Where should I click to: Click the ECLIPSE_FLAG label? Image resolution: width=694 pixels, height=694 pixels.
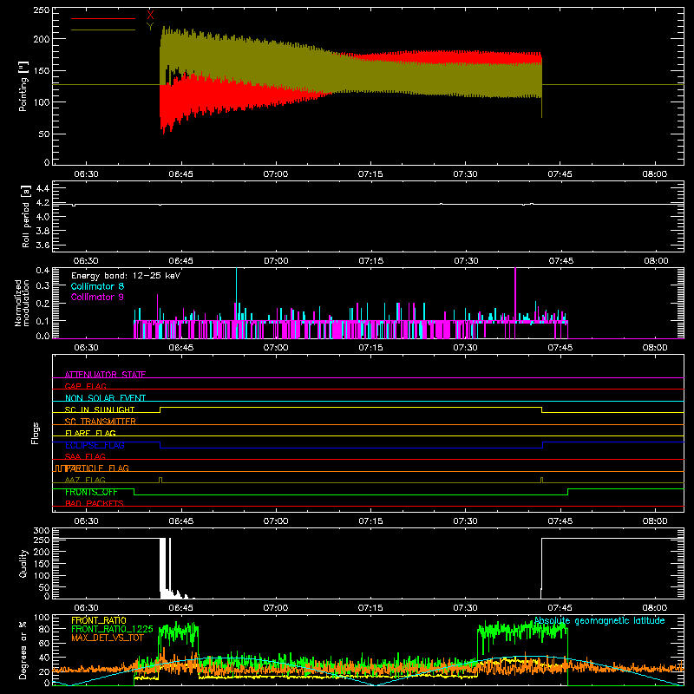coord(95,445)
